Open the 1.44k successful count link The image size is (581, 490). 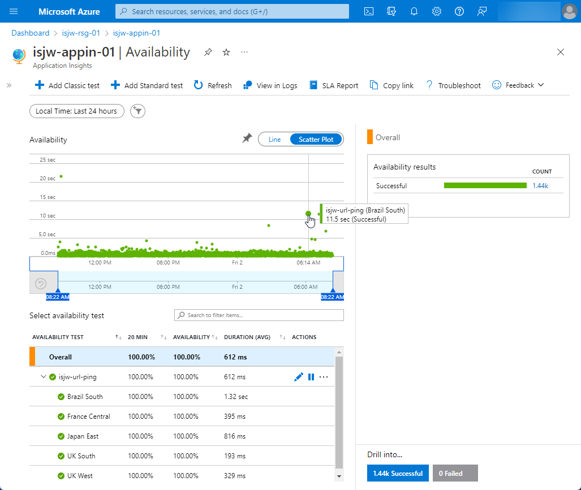tap(540, 186)
